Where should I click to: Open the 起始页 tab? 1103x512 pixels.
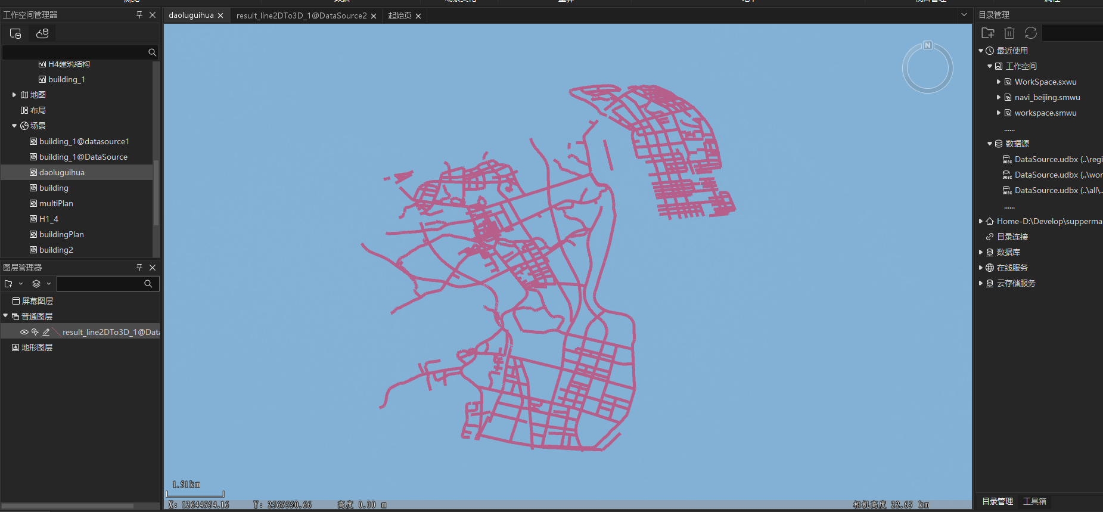(399, 15)
